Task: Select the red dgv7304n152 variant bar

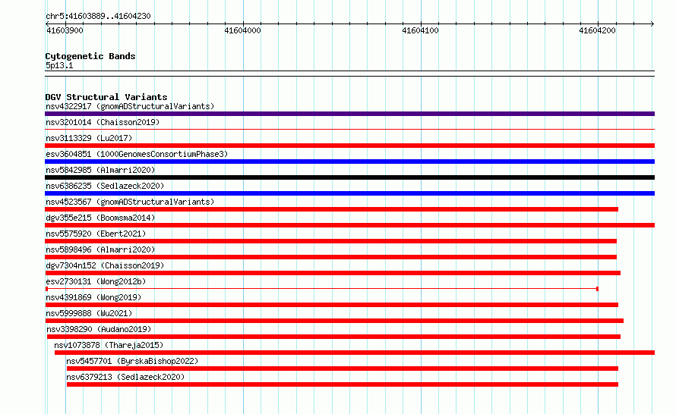Action: 333,273
